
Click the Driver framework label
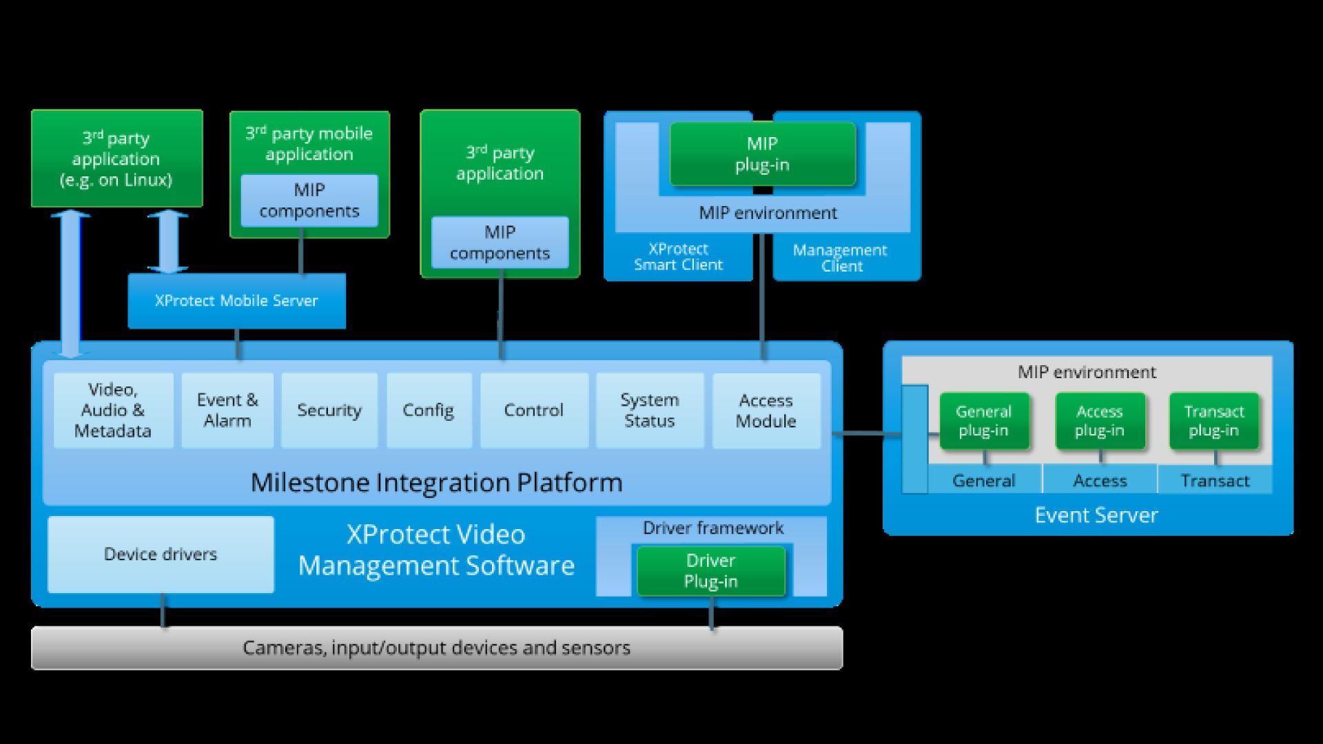[x=713, y=528]
